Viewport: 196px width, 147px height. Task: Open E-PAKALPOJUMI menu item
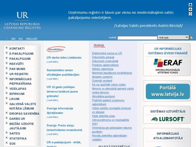[x=21, y=54]
